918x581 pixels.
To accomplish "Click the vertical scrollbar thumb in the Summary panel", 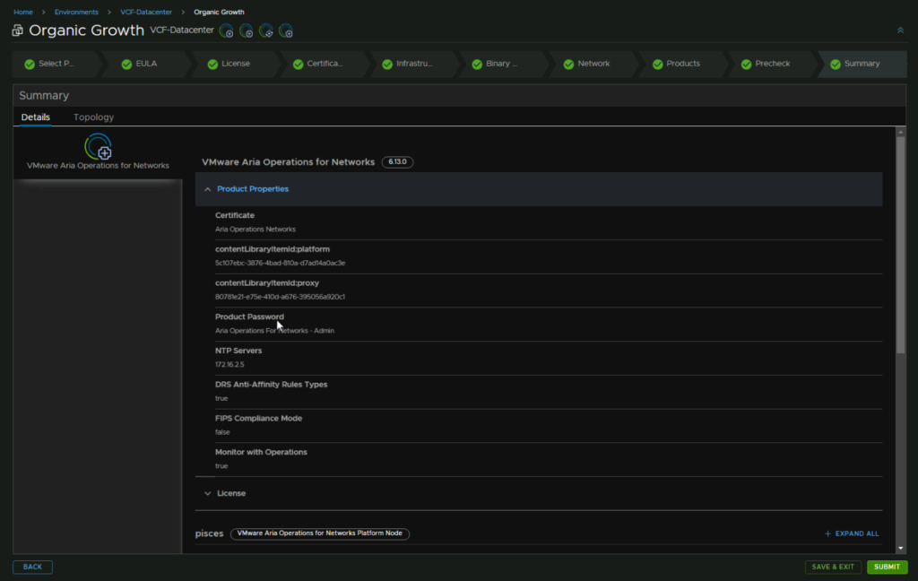I will [x=900, y=246].
